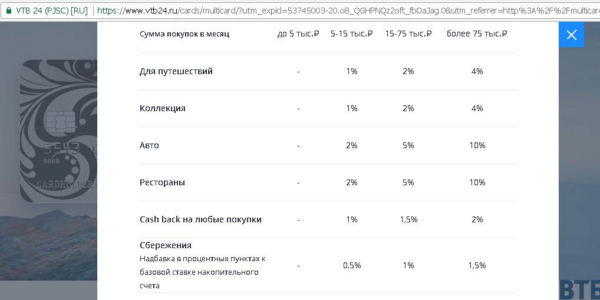Select the "Рестораны" row label
This screenshot has height=300, width=600.
click(162, 182)
